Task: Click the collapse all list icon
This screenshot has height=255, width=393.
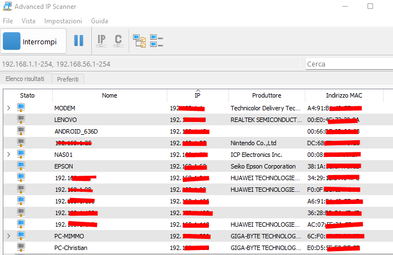Action: coord(156,41)
